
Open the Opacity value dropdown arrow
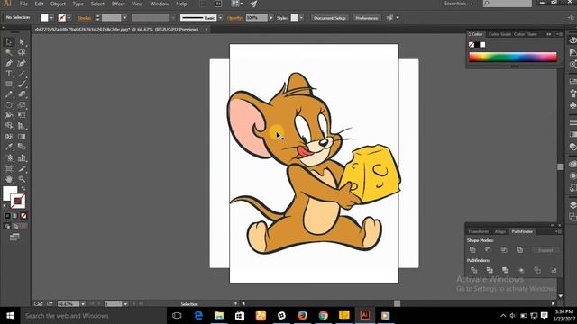pyautogui.click(x=270, y=18)
